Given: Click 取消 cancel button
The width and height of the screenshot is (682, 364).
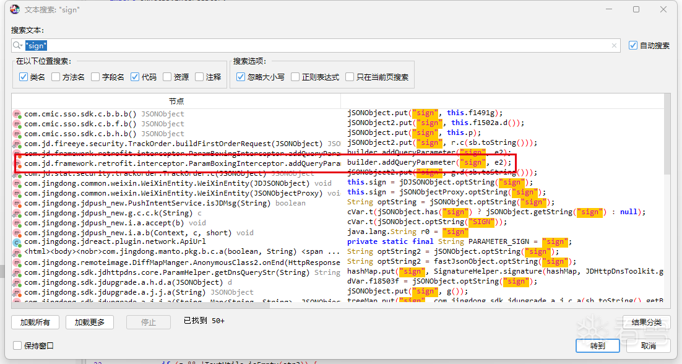Looking at the screenshot, I should coord(649,345).
